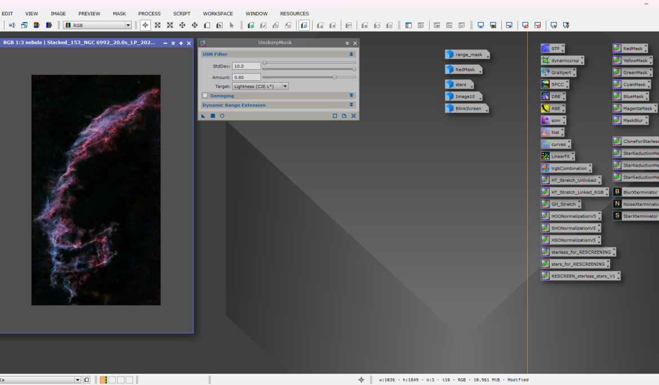Image resolution: width=659 pixels, height=385 pixels.
Task: Expand the Dynamic Range Extension section
Action: click(351, 105)
